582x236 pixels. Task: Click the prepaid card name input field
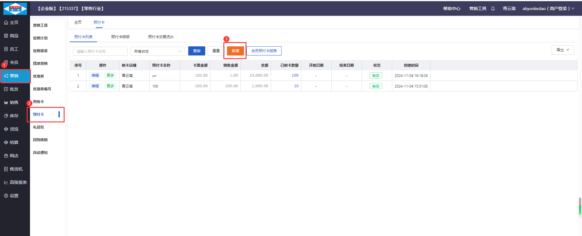100,51
